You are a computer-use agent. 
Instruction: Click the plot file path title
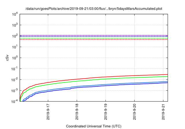coord(94,9)
